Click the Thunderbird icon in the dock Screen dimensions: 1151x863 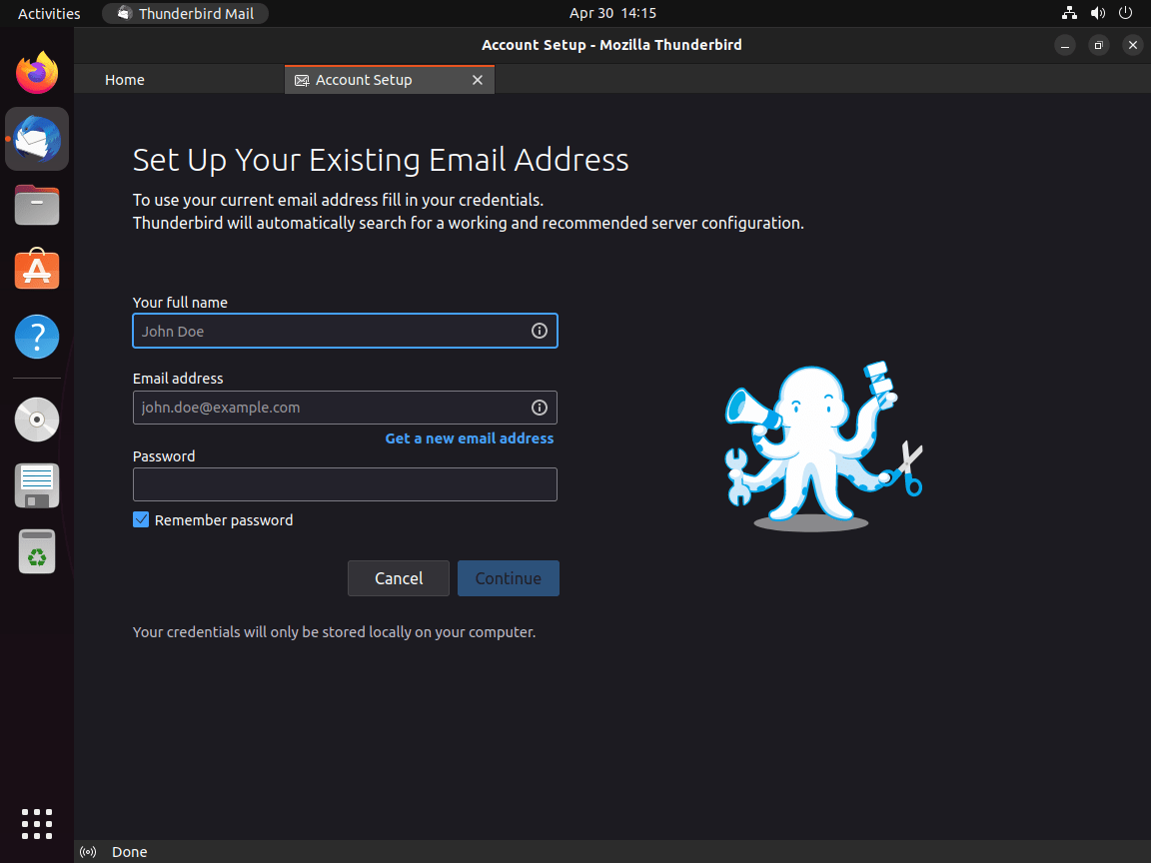(x=36, y=139)
